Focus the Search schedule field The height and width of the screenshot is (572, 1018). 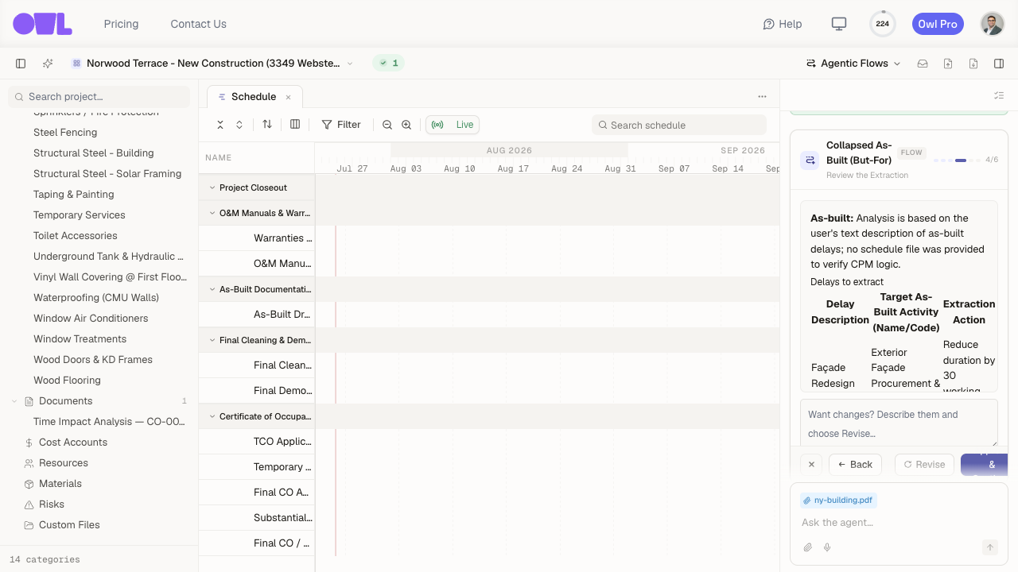[x=679, y=125]
